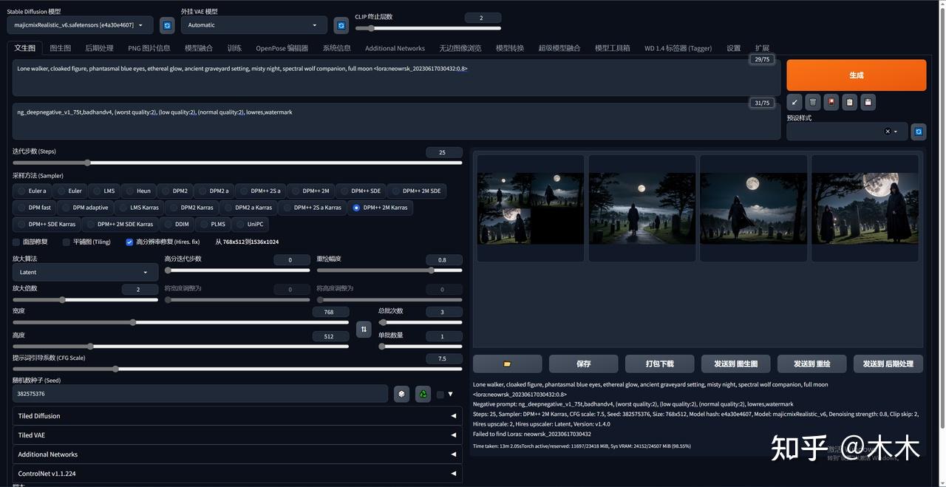Swap width and height values

click(363, 330)
